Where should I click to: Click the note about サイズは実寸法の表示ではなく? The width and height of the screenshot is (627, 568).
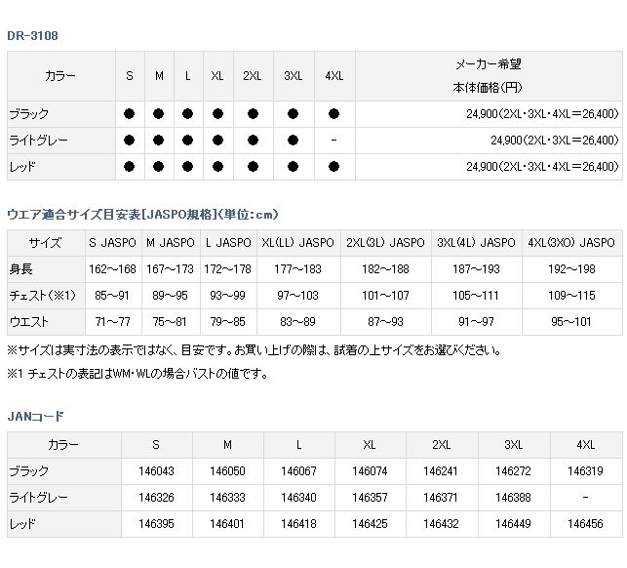255,350
